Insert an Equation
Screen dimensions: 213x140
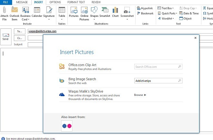[208, 8]
